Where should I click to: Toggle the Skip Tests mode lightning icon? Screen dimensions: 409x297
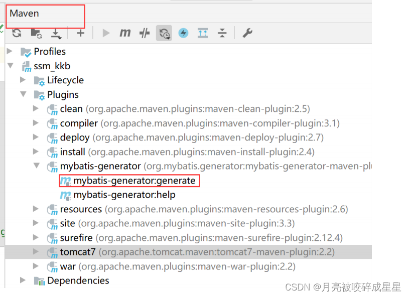pyautogui.click(x=183, y=33)
